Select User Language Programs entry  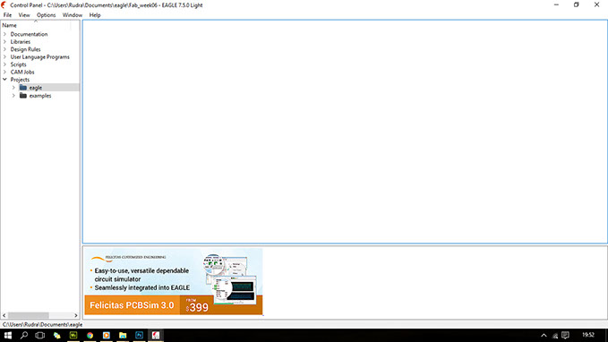click(40, 56)
